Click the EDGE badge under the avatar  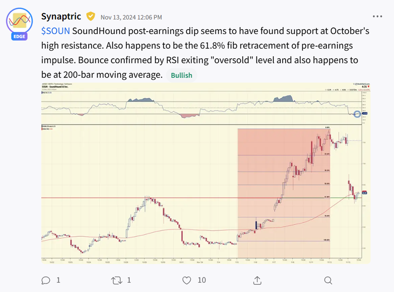[19, 36]
